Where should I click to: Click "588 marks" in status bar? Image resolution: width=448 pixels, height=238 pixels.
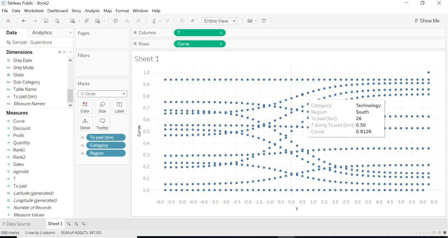click(x=10, y=233)
